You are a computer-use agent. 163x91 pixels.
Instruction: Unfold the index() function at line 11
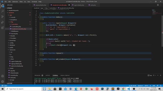pos(38,17)
